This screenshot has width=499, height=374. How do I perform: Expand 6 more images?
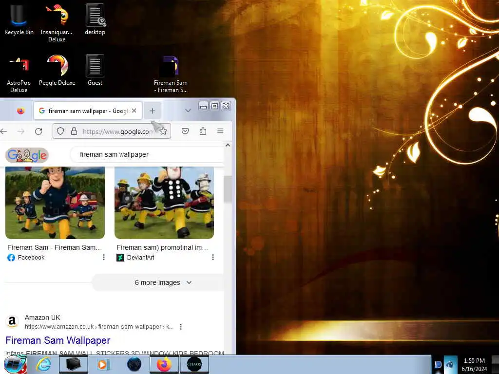point(158,282)
